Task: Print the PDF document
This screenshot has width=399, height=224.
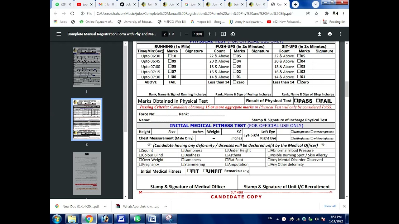Action: pyautogui.click(x=330, y=34)
